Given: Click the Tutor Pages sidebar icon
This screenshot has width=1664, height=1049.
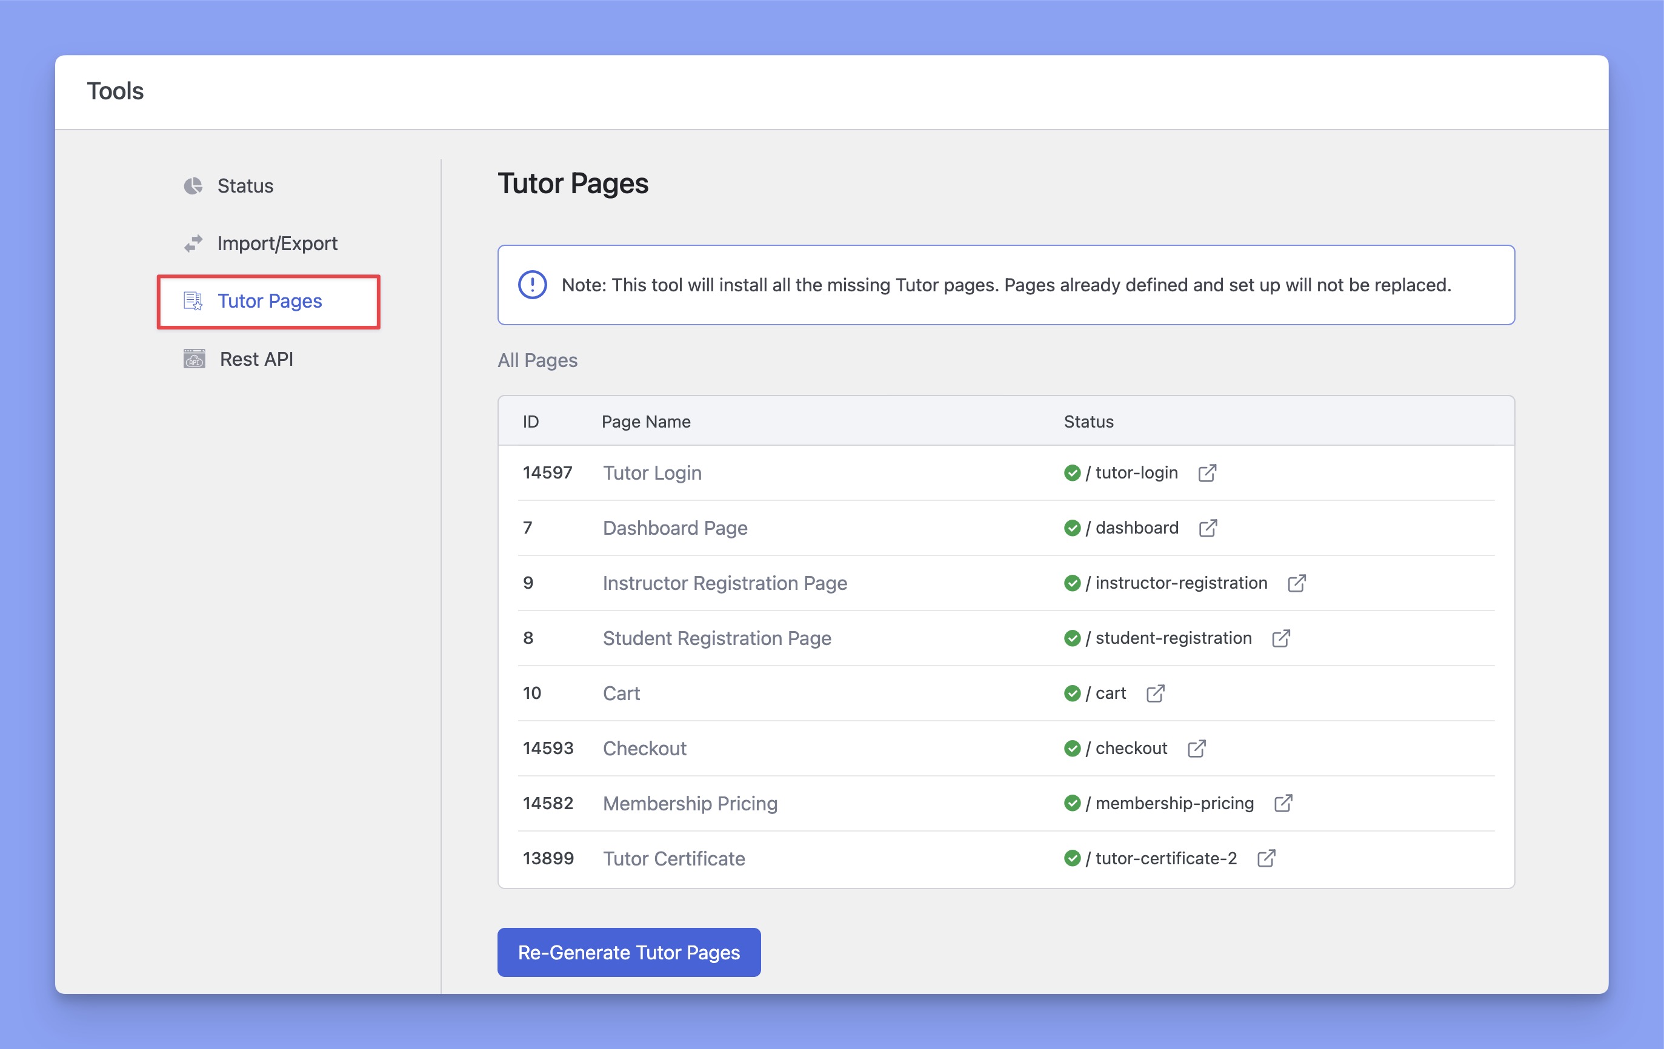Looking at the screenshot, I should coord(193,301).
